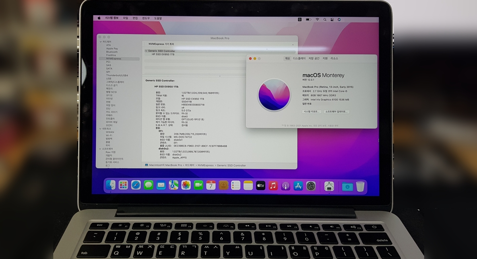Image resolution: width=477 pixels, height=259 pixels.
Task: Open Contacts app in the Dock
Action: click(223, 185)
